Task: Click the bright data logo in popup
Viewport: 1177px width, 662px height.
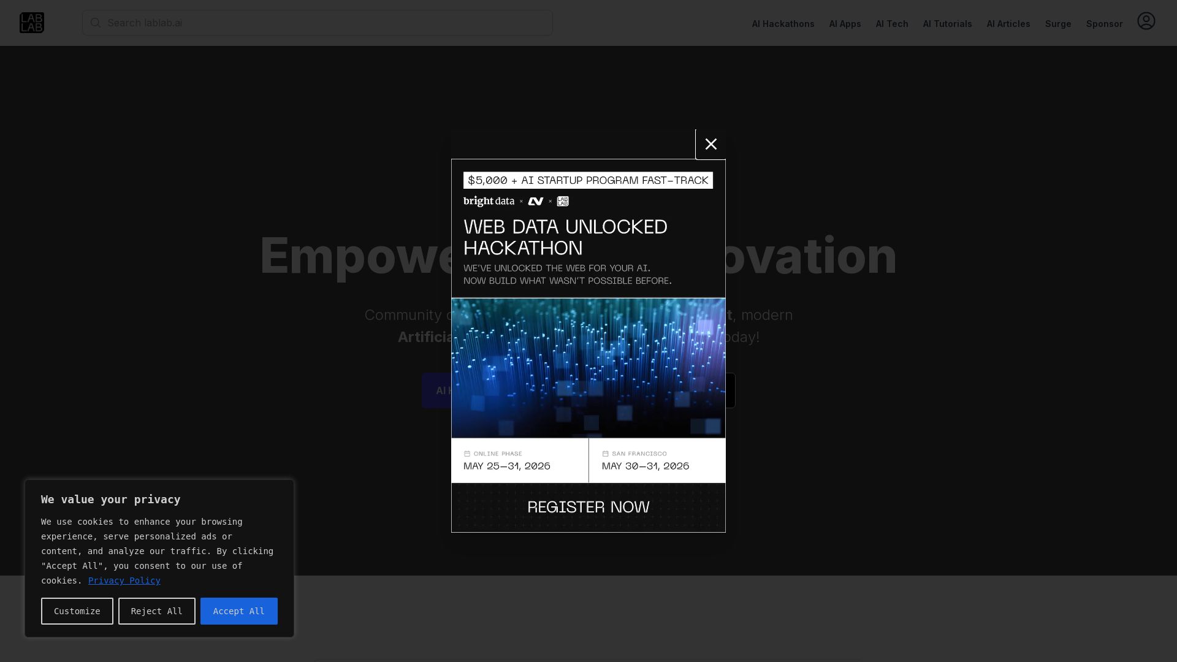Action: pyautogui.click(x=489, y=201)
